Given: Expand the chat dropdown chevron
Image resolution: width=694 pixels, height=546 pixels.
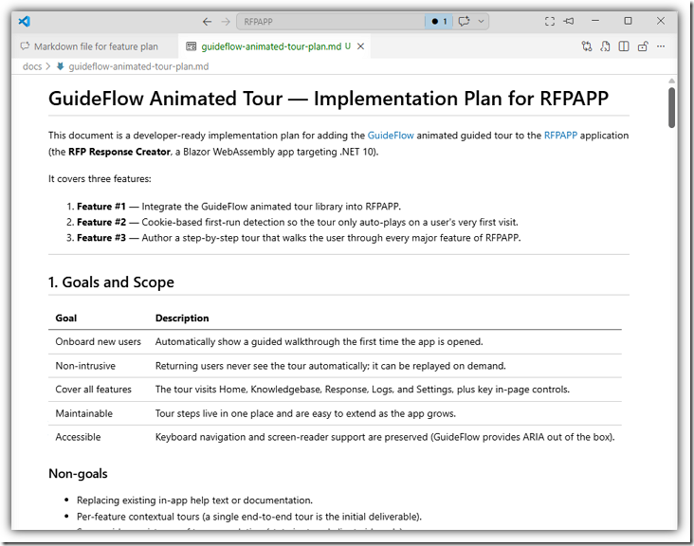Looking at the screenshot, I should point(481,21).
